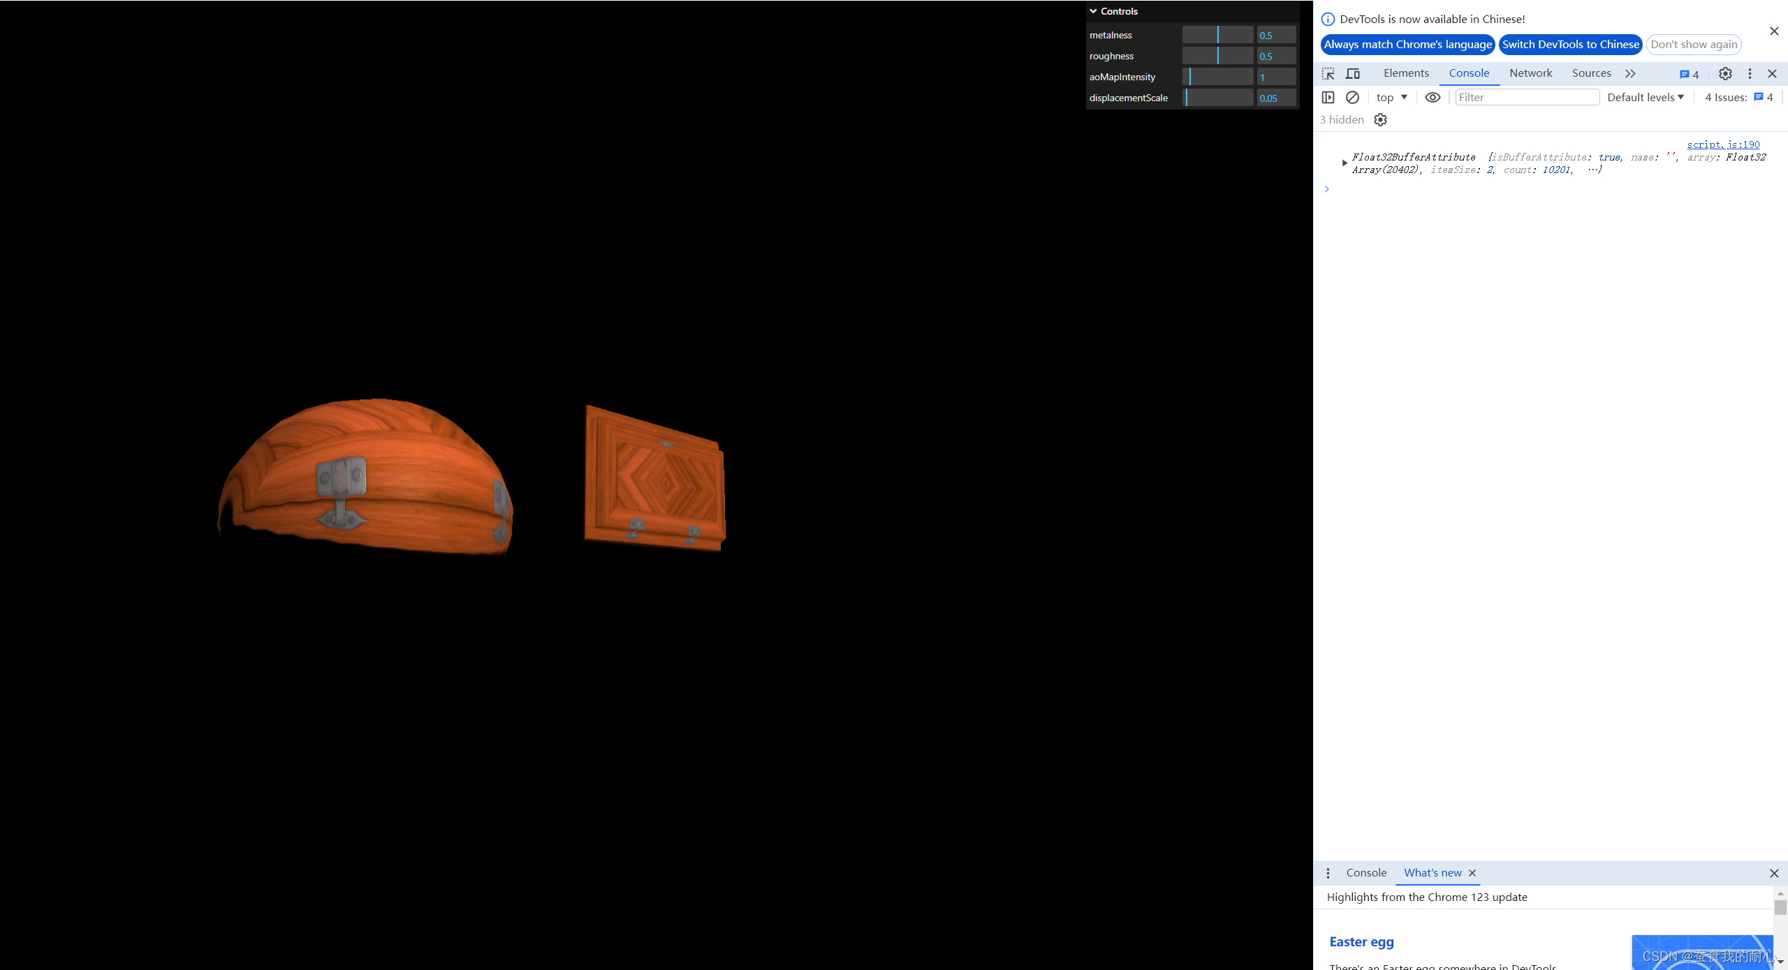The height and width of the screenshot is (970, 1788).
Task: Toggle the live expression eye icon
Action: (1432, 97)
